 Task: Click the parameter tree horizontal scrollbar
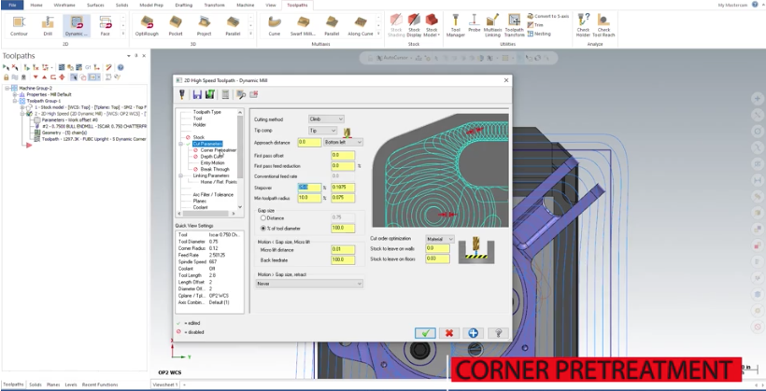(x=207, y=214)
